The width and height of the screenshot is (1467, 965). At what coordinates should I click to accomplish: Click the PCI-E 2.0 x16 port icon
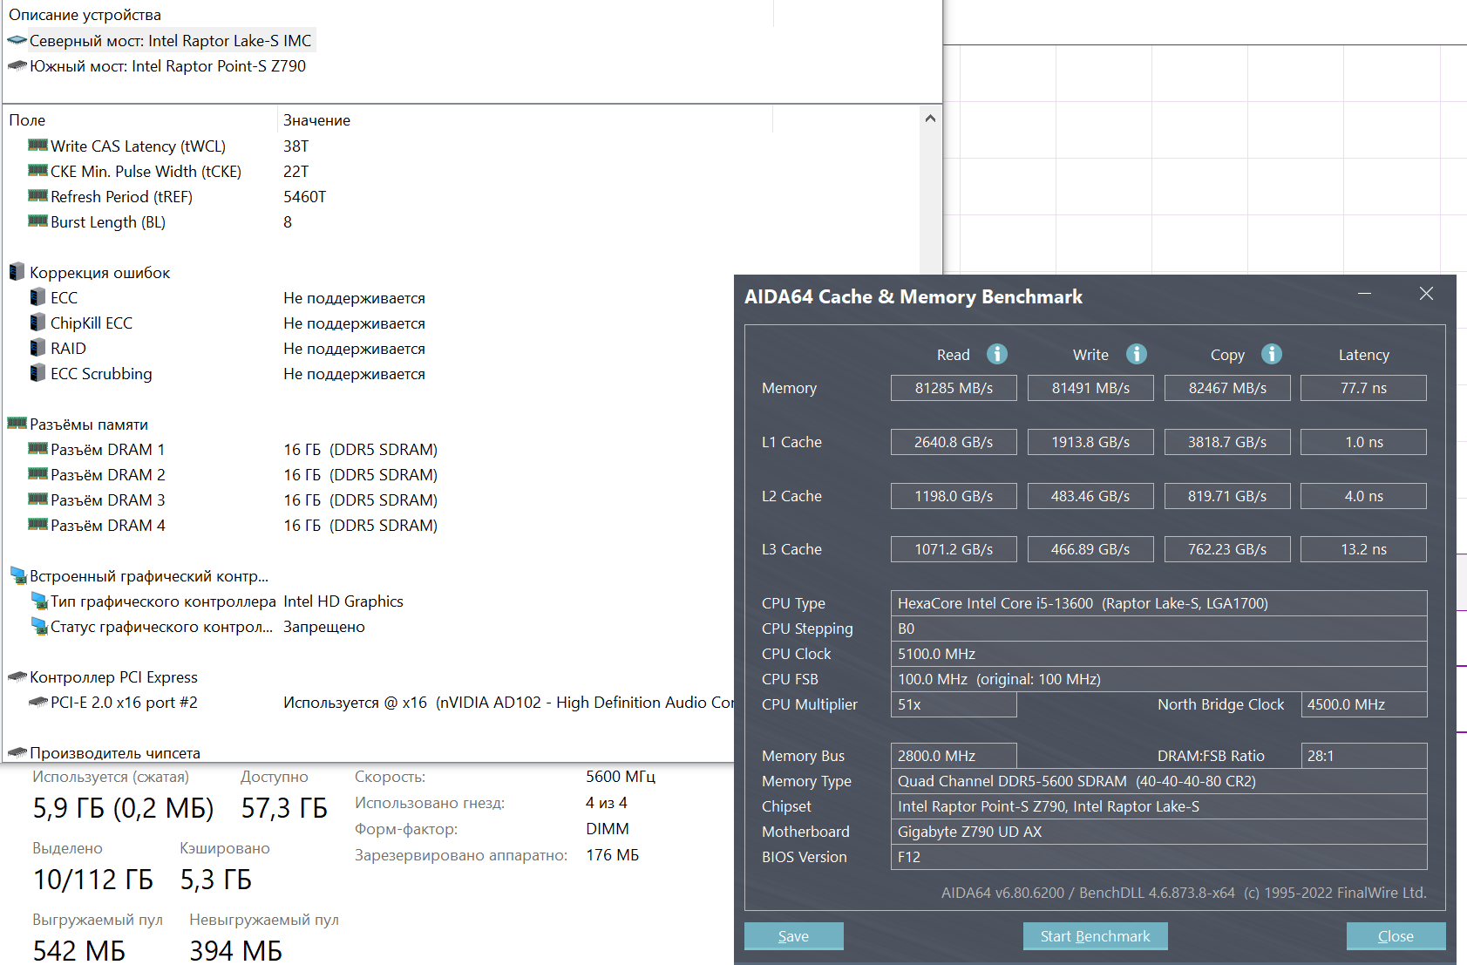38,702
